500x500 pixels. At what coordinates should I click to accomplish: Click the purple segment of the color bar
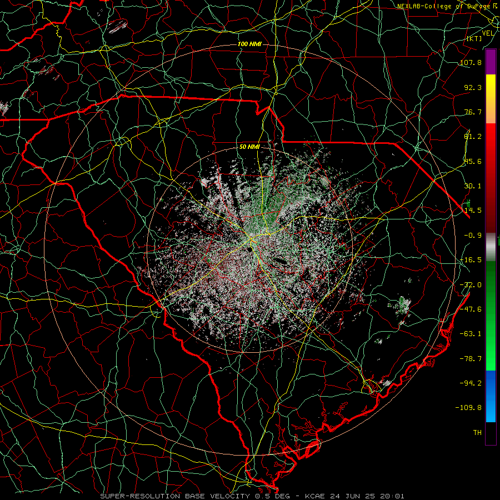[491, 62]
